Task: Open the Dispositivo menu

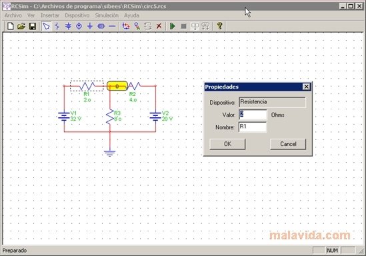Action: 77,15
